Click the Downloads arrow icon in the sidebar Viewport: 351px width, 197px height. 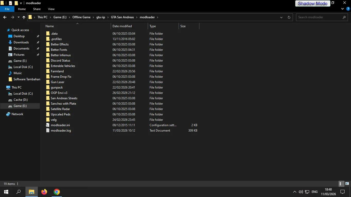point(10,42)
